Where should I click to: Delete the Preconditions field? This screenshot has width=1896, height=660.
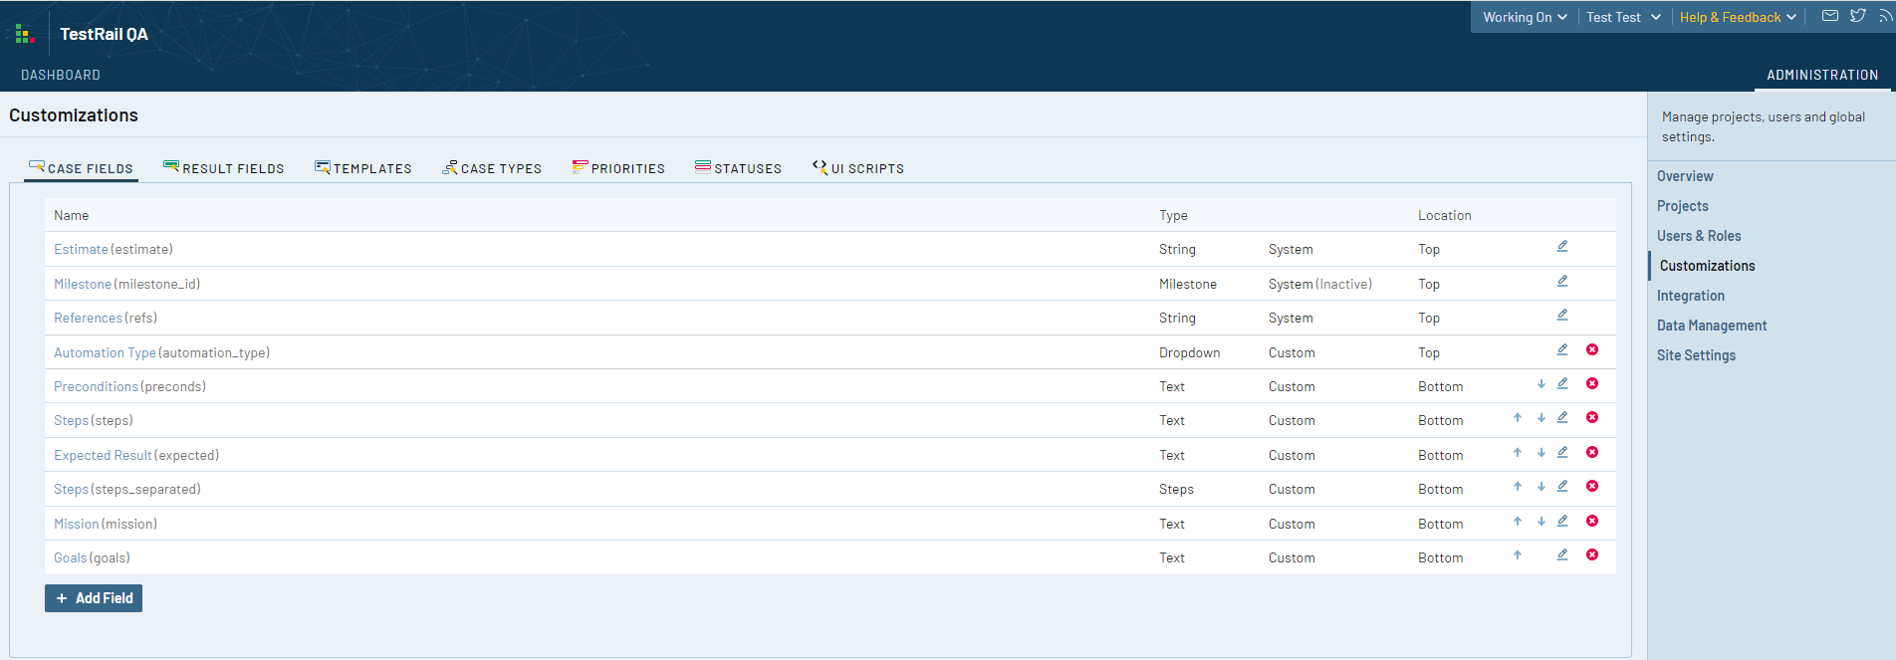coord(1592,383)
